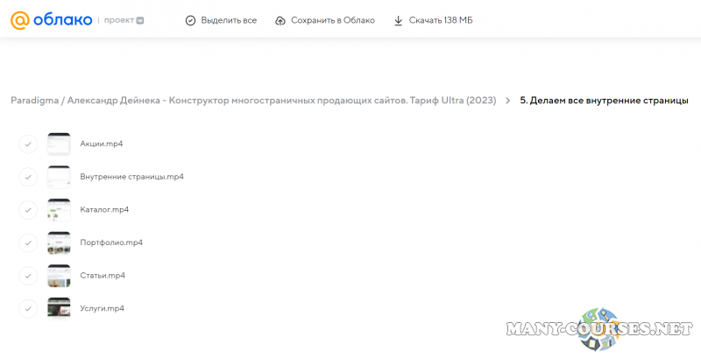Open the Акции.mp4 video thumbnail
This screenshot has width=701, height=358.
point(59,144)
